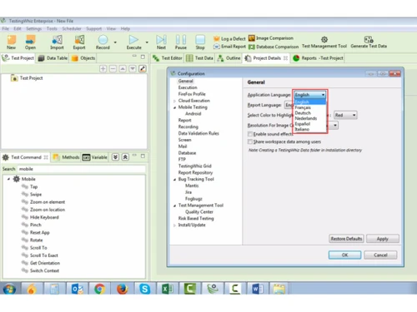Open the Scheduler menu
Screen dimensions: 417x312
coord(72,28)
